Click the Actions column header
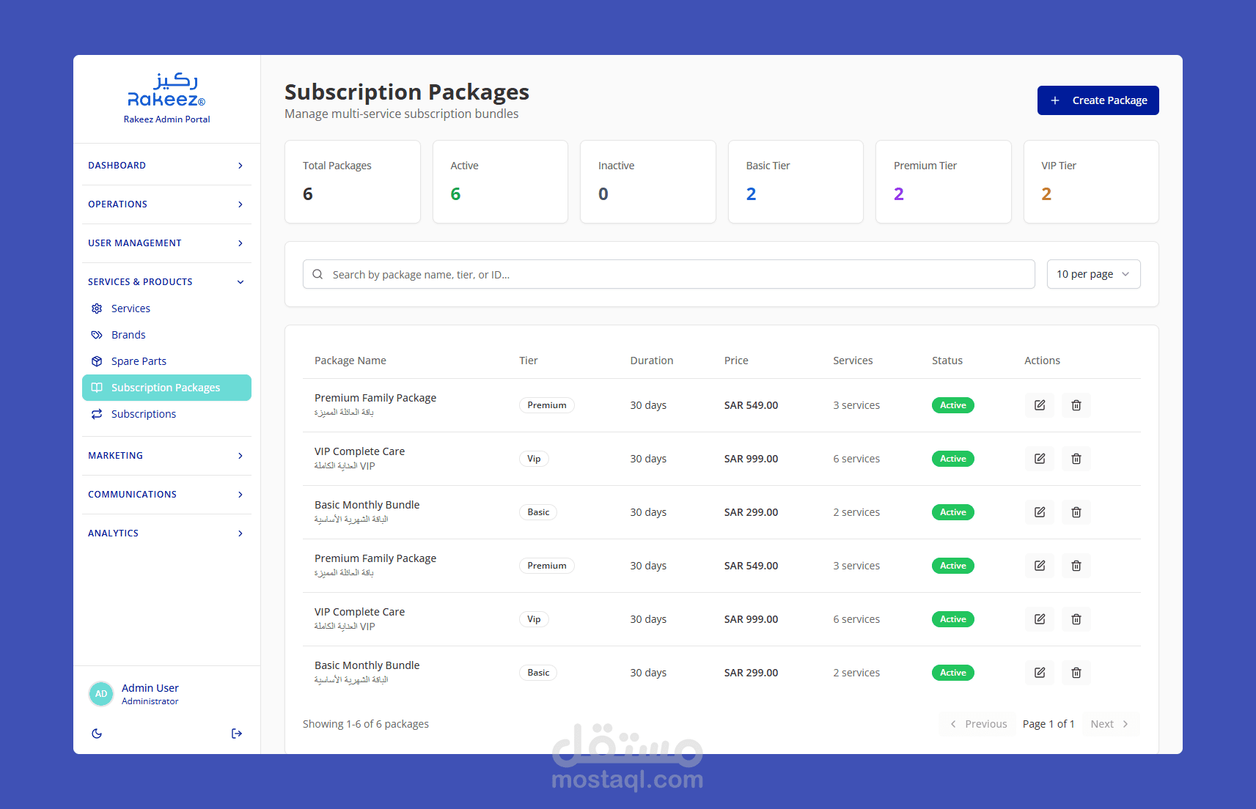The height and width of the screenshot is (809, 1256). pos(1042,361)
